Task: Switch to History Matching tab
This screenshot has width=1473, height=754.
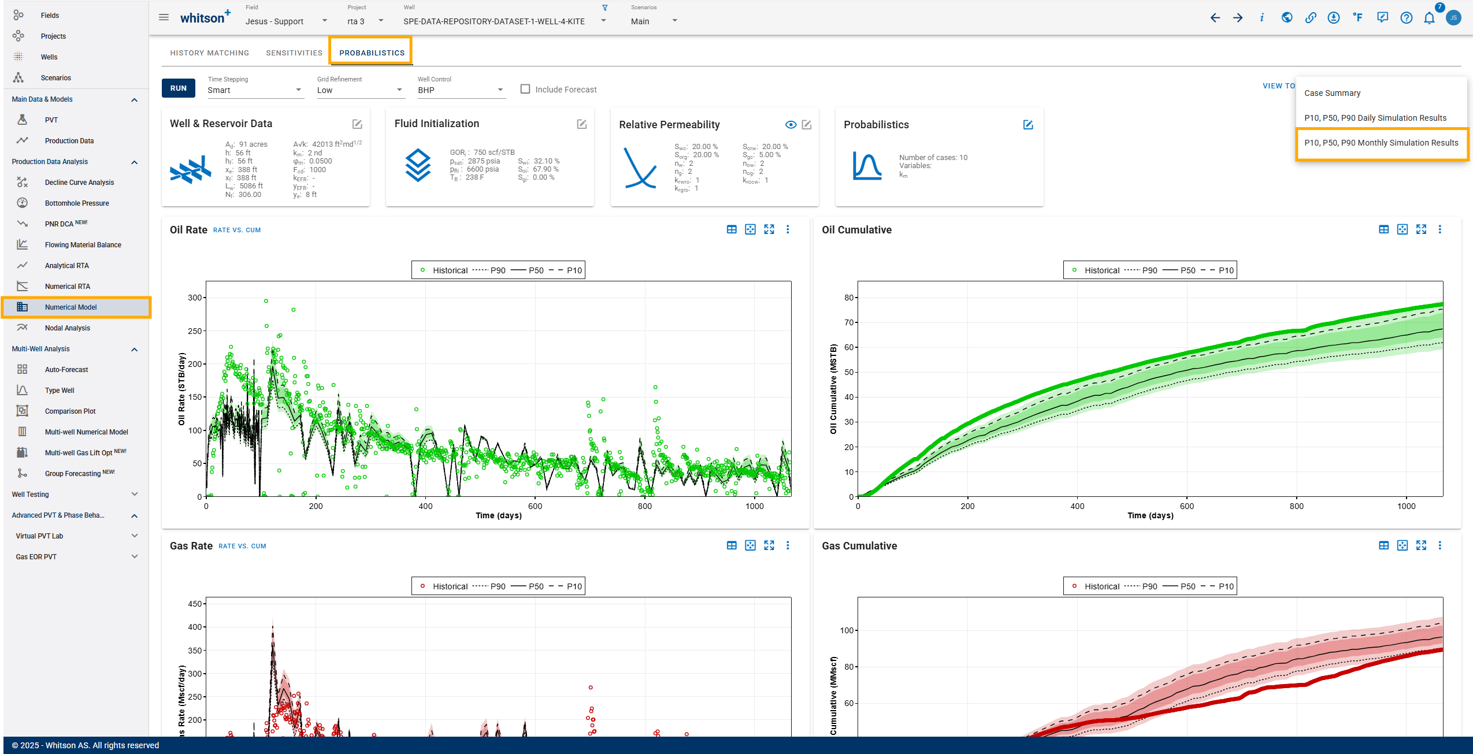Action: 209,53
